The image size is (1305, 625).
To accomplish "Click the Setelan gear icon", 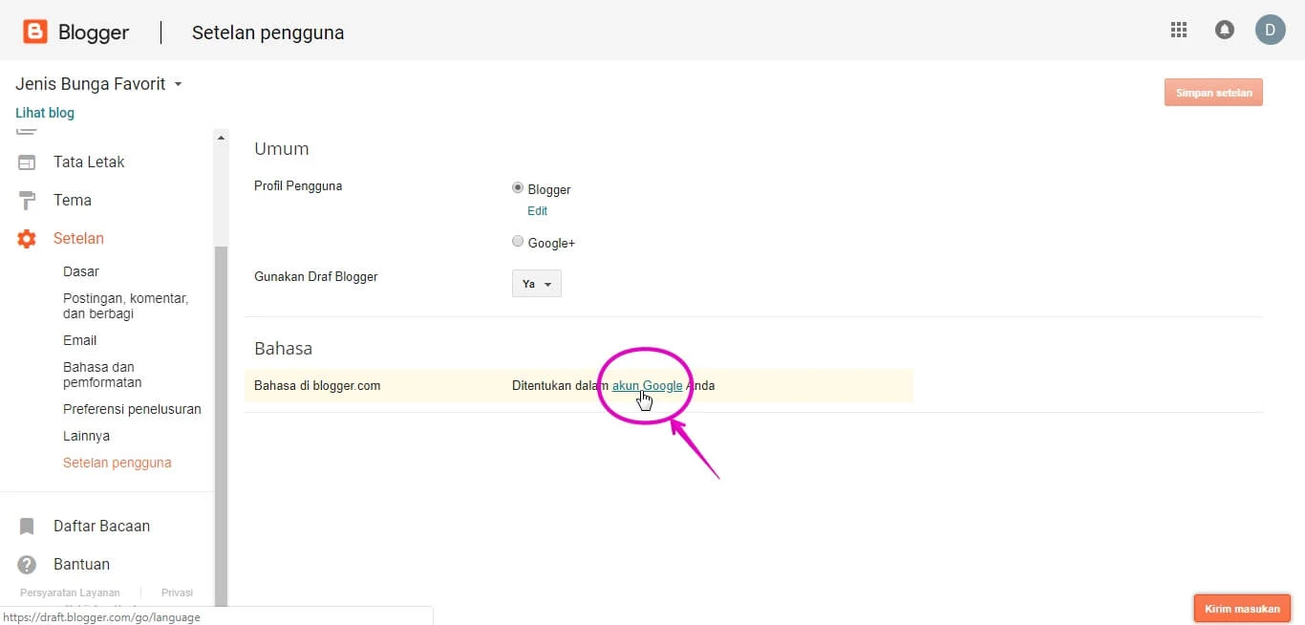I will pos(27,238).
